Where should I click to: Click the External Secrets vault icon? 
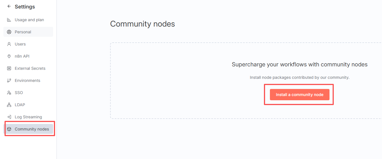(9, 68)
